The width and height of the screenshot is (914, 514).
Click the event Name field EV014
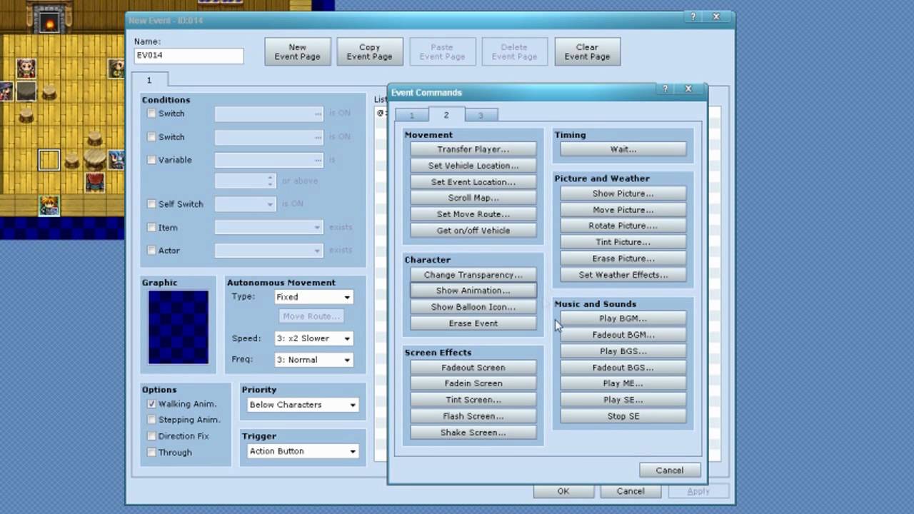[189, 56]
